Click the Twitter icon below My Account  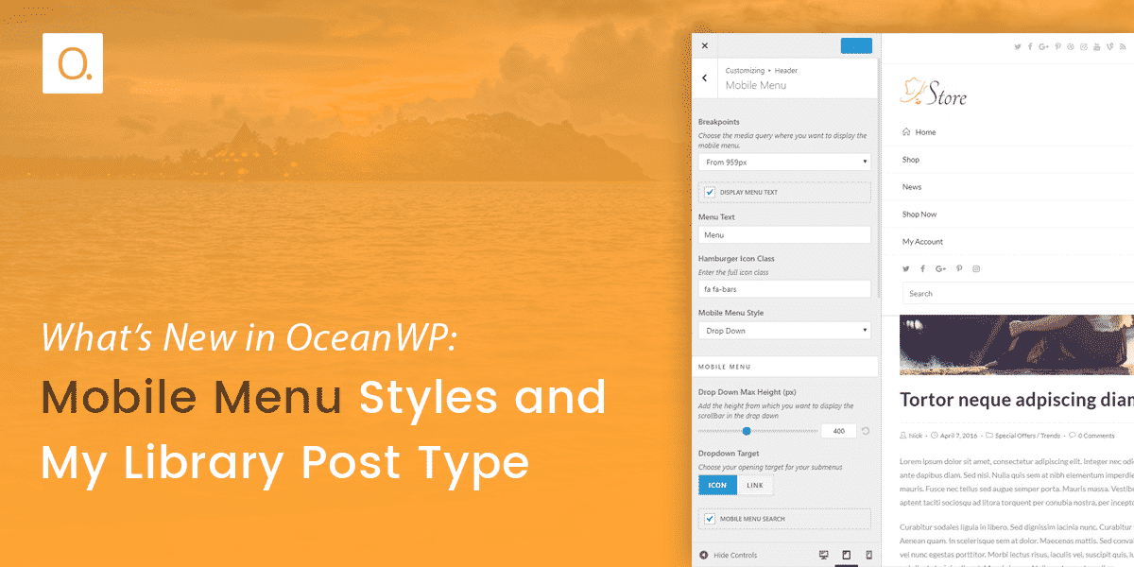(906, 269)
